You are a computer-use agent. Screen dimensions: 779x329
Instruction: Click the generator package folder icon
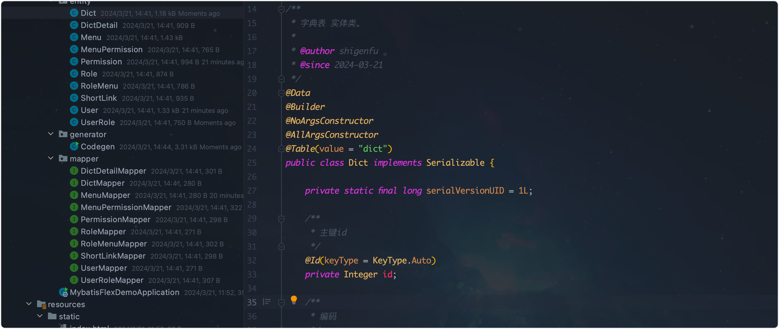click(63, 134)
